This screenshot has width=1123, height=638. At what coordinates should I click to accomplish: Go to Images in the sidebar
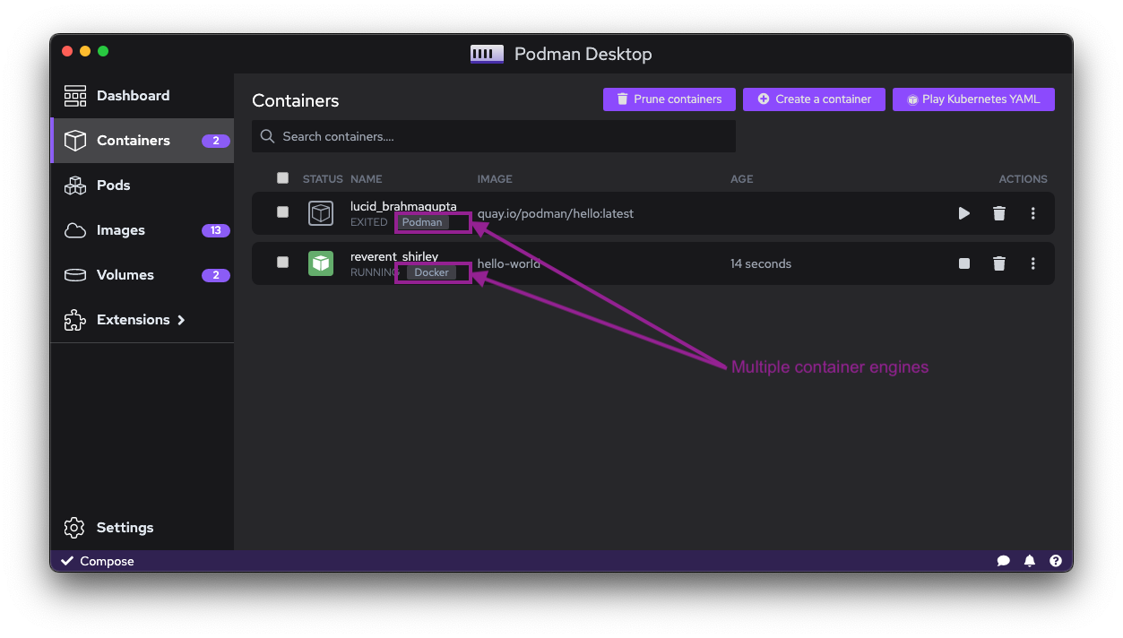[121, 230]
